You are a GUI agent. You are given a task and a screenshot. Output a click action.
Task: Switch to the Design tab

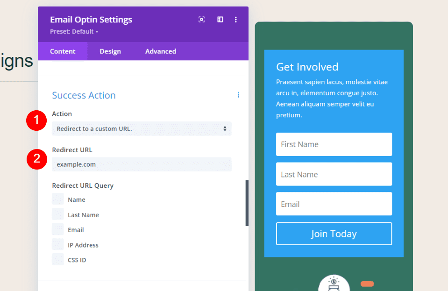(110, 51)
